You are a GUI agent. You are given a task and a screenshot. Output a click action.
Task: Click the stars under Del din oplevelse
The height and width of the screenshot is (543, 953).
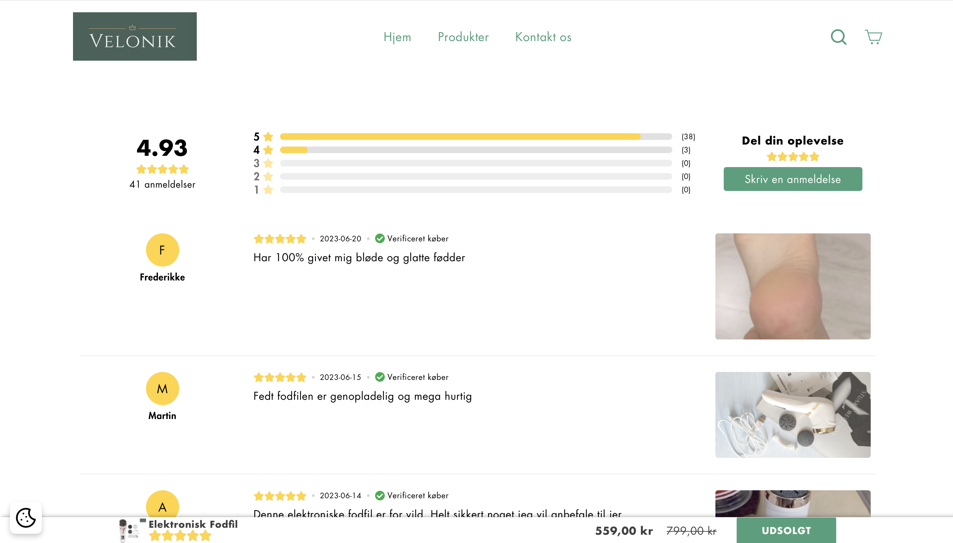[792, 156]
